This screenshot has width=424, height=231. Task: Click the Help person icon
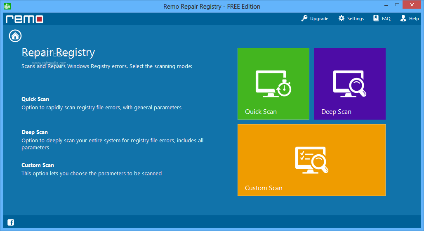click(403, 19)
